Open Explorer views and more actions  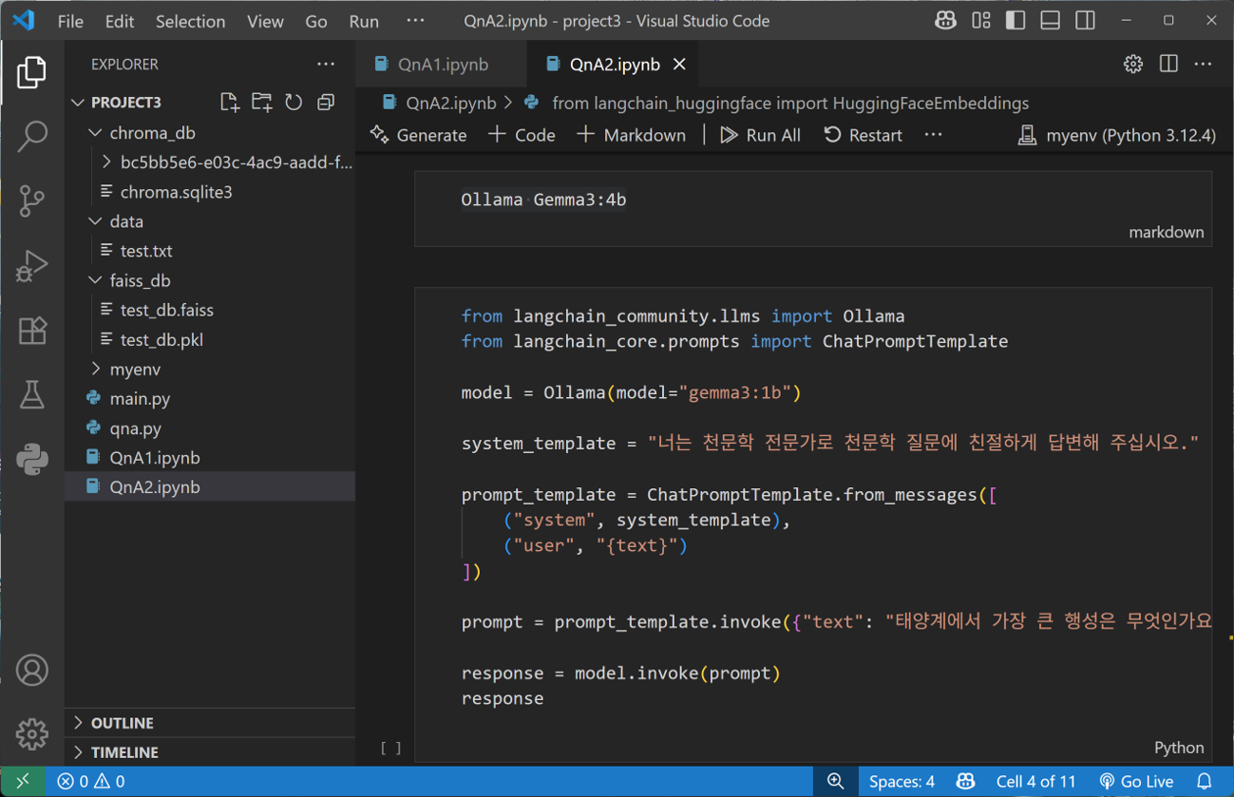(x=326, y=64)
